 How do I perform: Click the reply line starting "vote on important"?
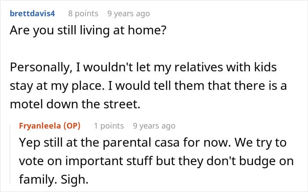pyautogui.click(x=156, y=161)
